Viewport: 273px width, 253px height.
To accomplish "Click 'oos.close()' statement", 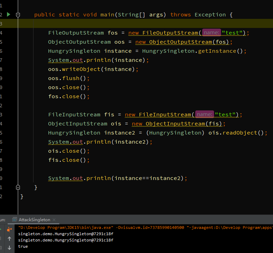I will pyautogui.click(x=69, y=87).
